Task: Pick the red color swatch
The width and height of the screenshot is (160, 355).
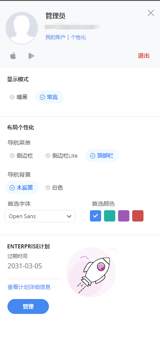Action: point(138,216)
